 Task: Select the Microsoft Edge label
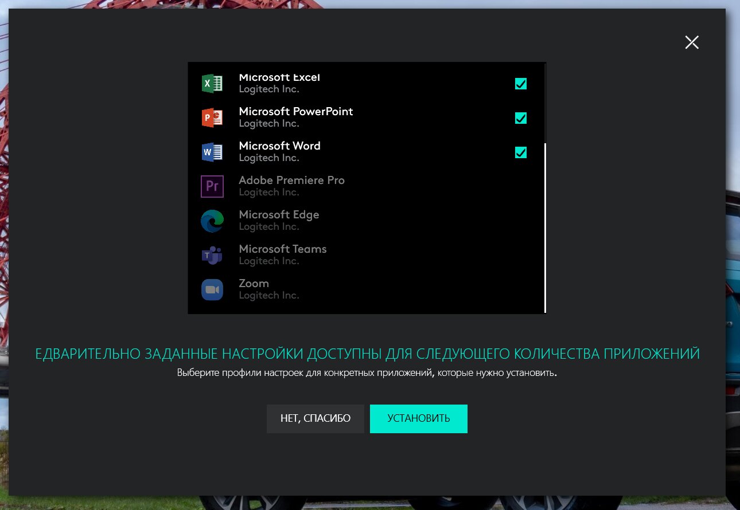pos(279,214)
